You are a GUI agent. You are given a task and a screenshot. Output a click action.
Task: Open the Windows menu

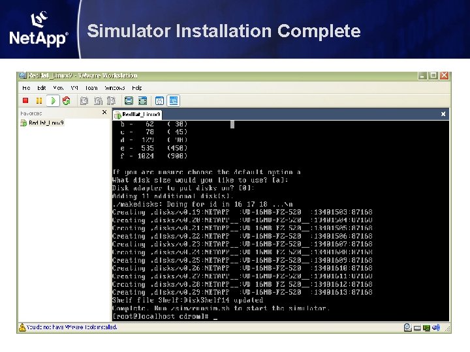pyautogui.click(x=115, y=88)
